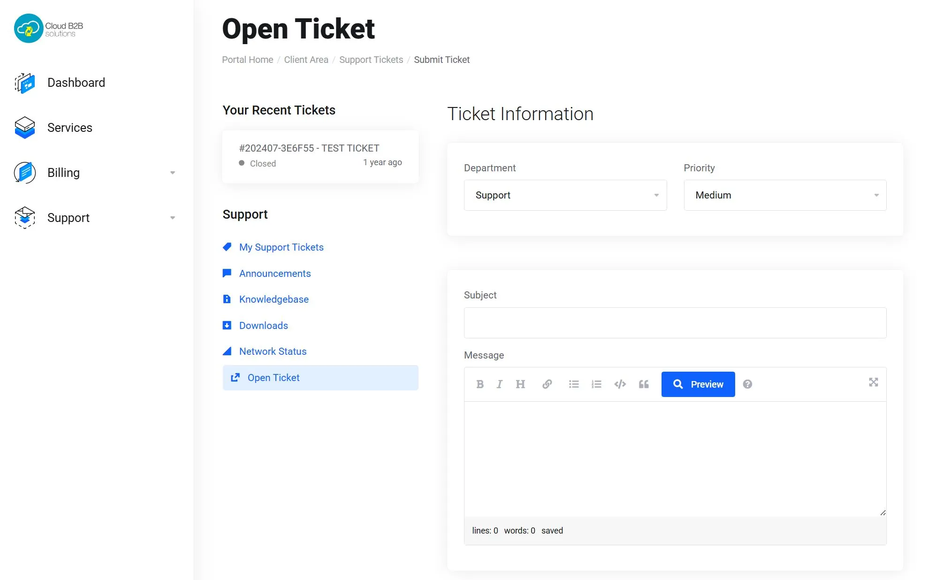
Task: Insert a hyperlink using the link icon
Action: (x=547, y=384)
